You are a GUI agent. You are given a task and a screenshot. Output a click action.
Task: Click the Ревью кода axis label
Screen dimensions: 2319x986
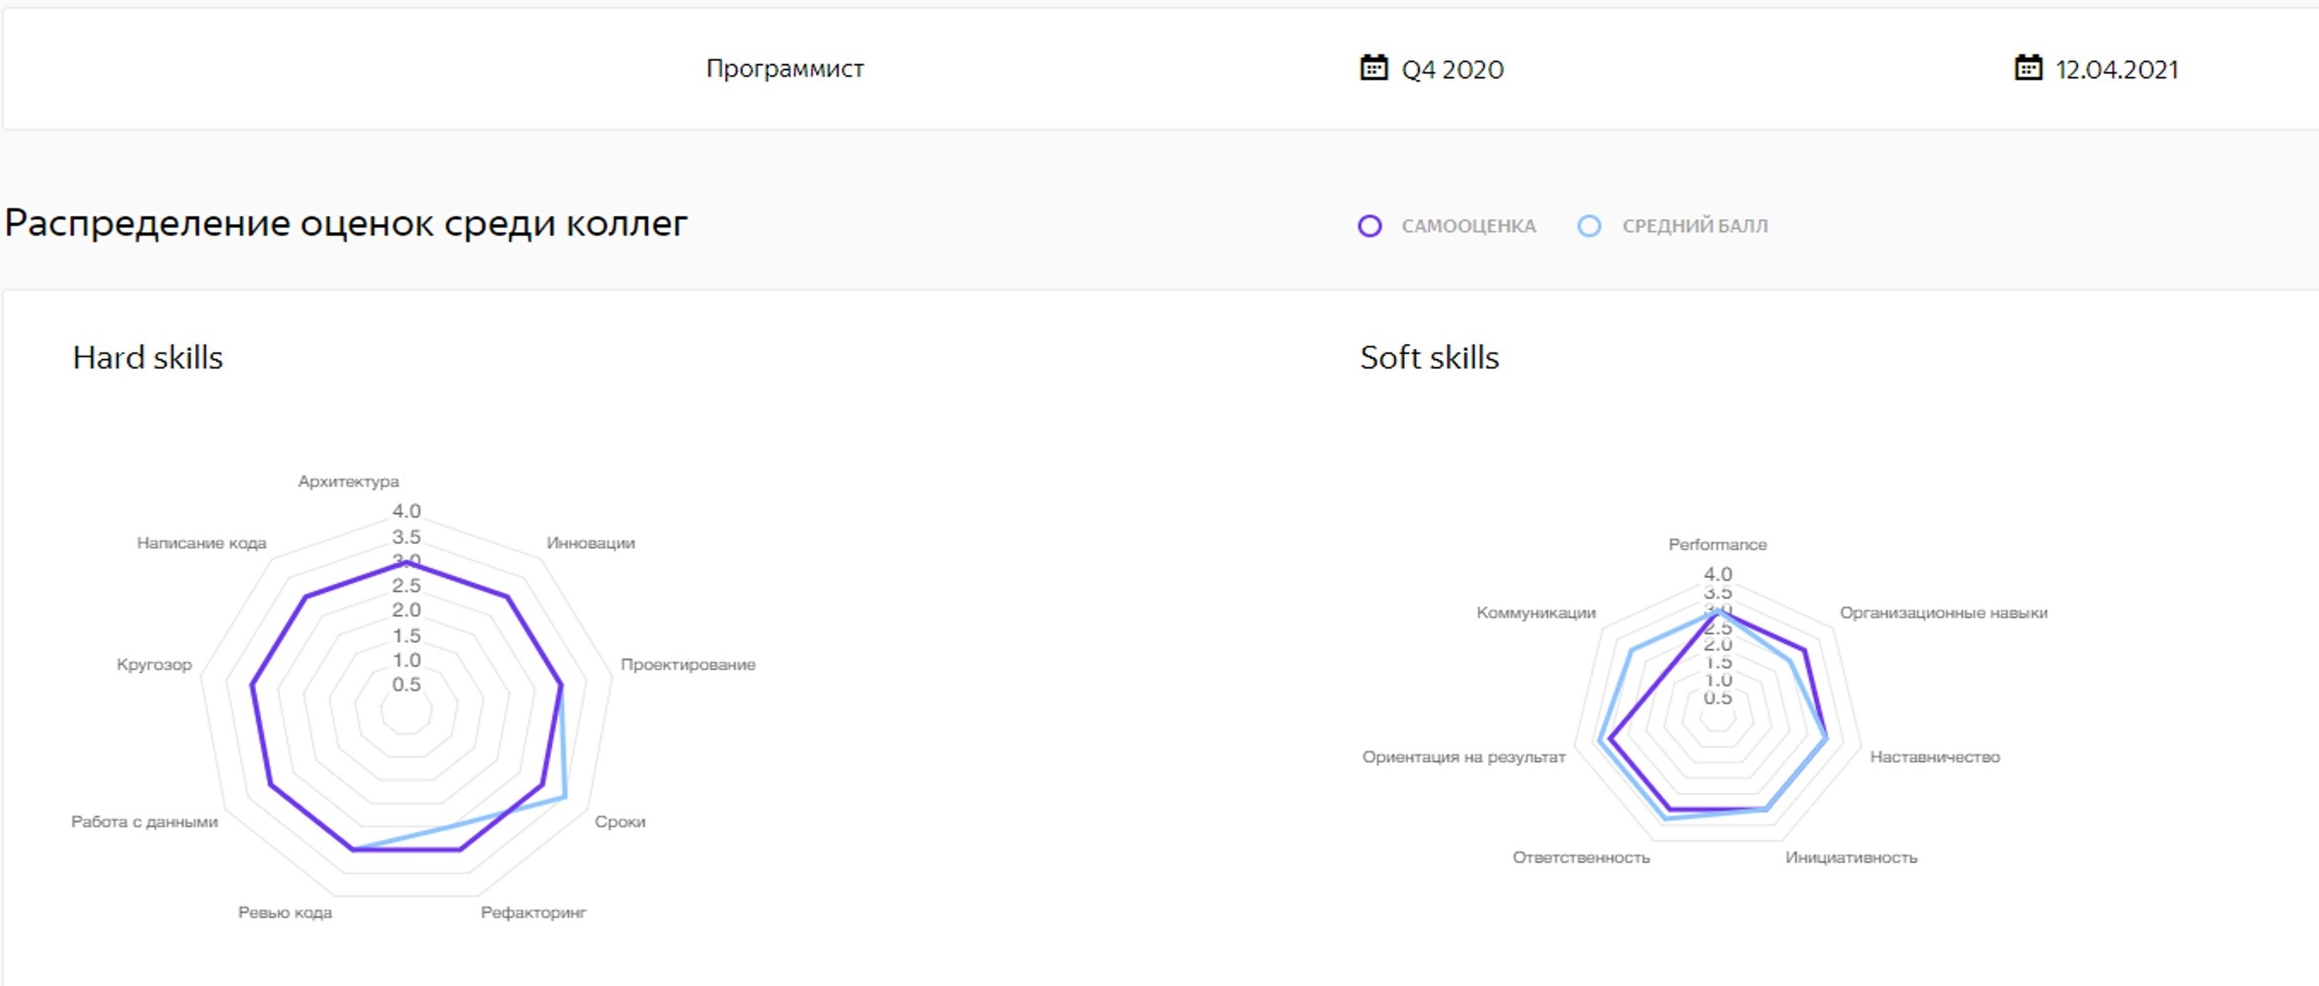(285, 912)
